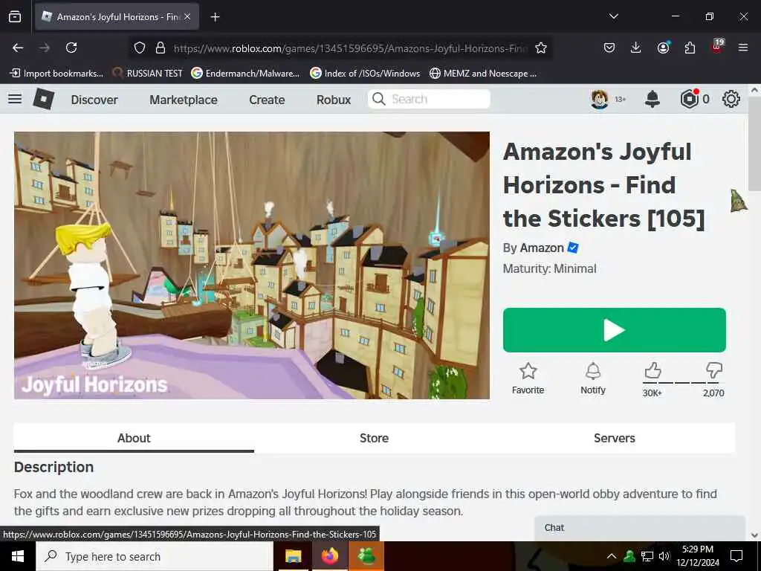The height and width of the screenshot is (571, 761).
Task: Open the extensions puzzle icon
Action: click(690, 48)
